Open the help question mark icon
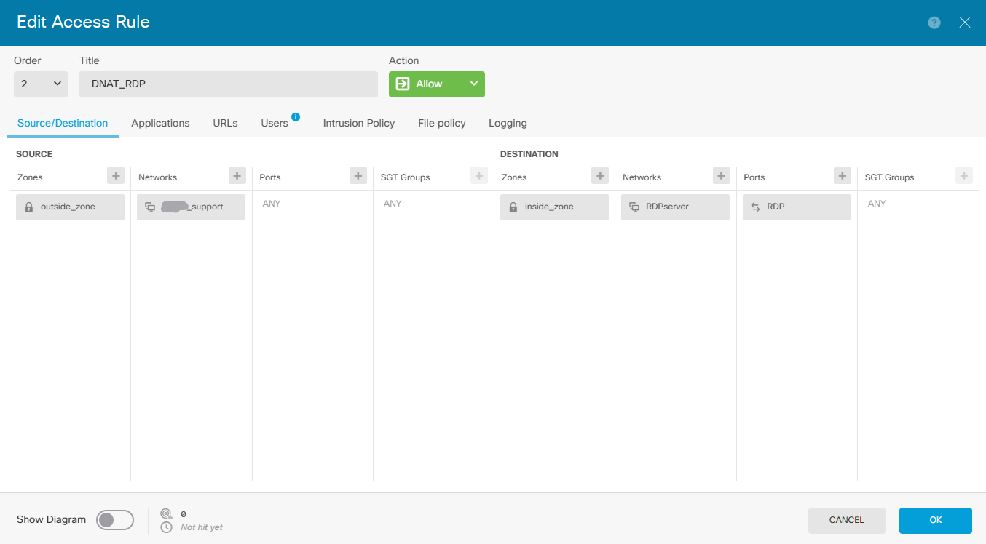Image resolution: width=986 pixels, height=544 pixels. (x=934, y=23)
